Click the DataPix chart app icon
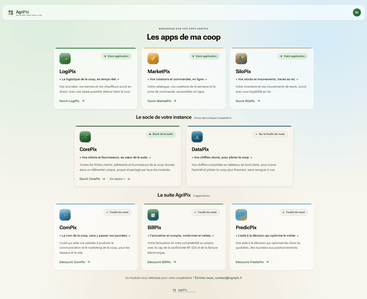 (x=197, y=137)
